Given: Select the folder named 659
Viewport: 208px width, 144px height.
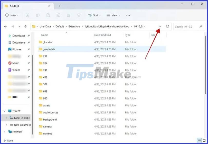Looking at the screenshot, I should [x=102, y=91].
